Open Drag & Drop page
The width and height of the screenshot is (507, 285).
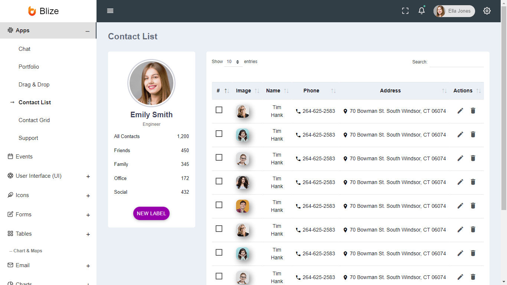[34, 85]
